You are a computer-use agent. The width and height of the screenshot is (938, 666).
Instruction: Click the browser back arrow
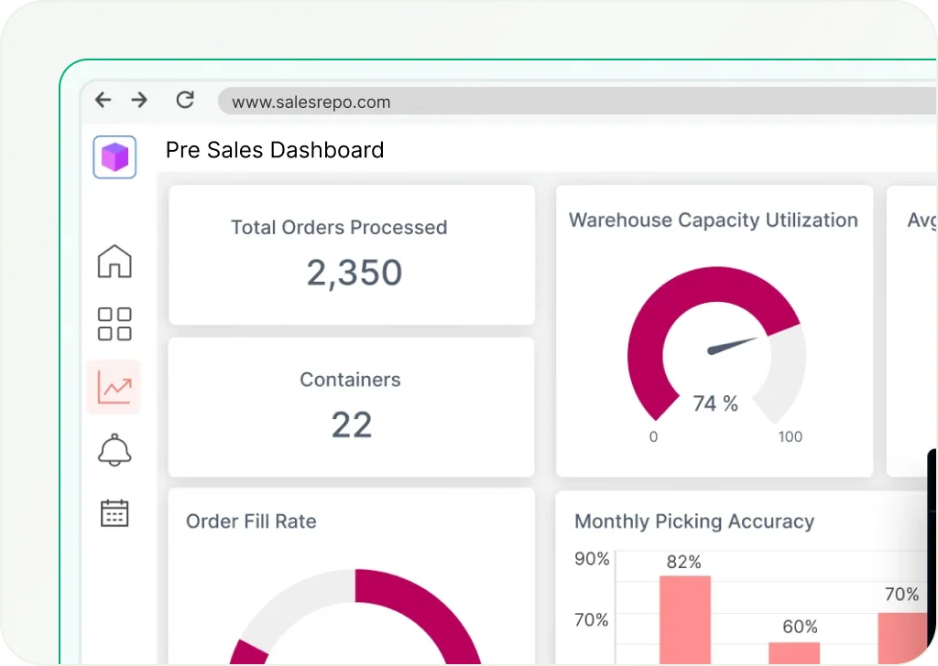click(x=103, y=101)
